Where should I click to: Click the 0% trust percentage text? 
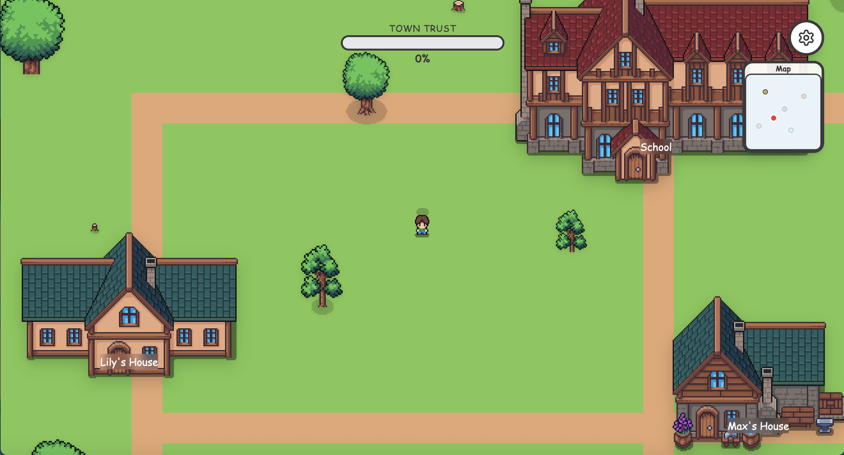click(422, 59)
